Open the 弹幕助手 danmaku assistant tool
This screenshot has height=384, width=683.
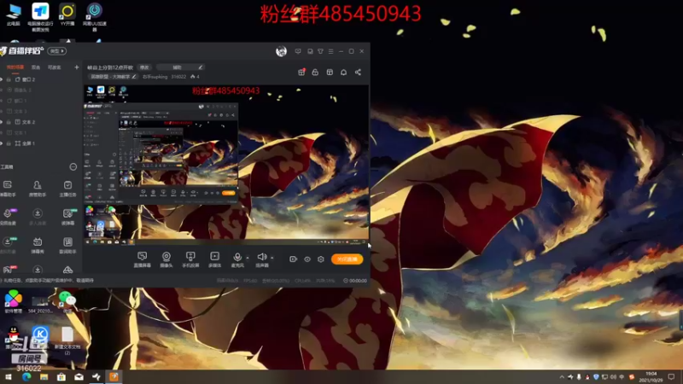click(8, 189)
